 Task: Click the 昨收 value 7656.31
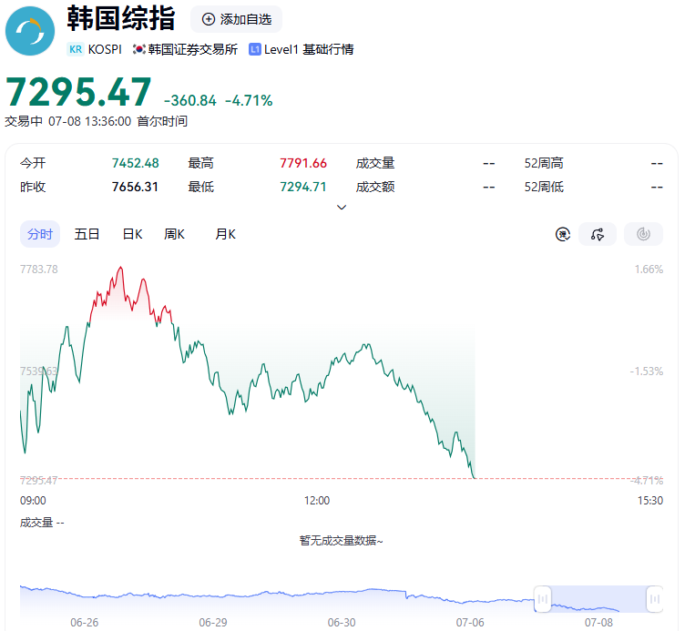click(135, 187)
